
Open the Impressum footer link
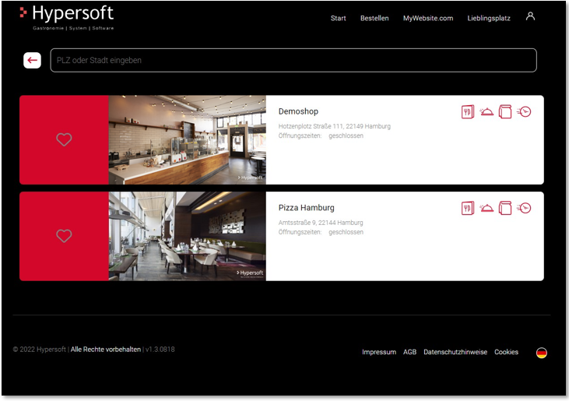point(379,352)
